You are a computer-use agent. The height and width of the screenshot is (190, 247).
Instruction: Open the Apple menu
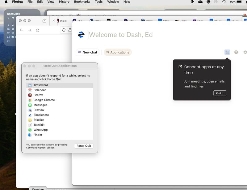[x=6, y=2]
